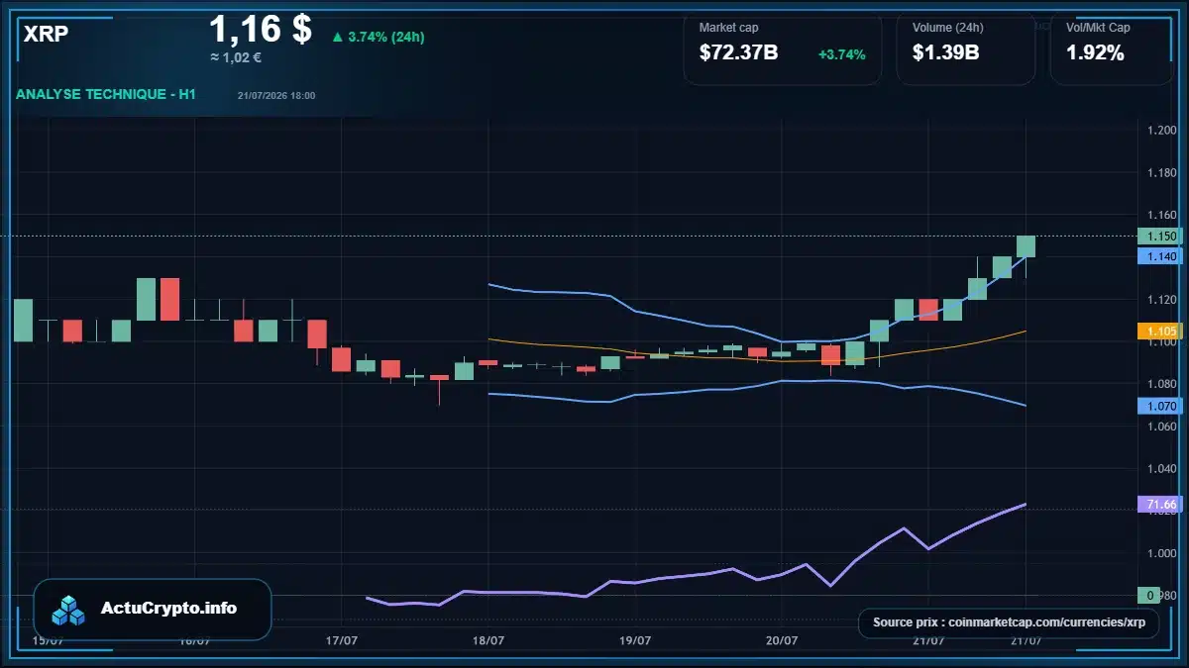Click the orange 1.105 moving average tag

(1160, 332)
